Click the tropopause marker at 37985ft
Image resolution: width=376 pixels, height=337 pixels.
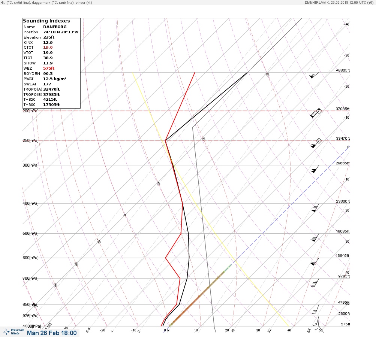coord(319,111)
